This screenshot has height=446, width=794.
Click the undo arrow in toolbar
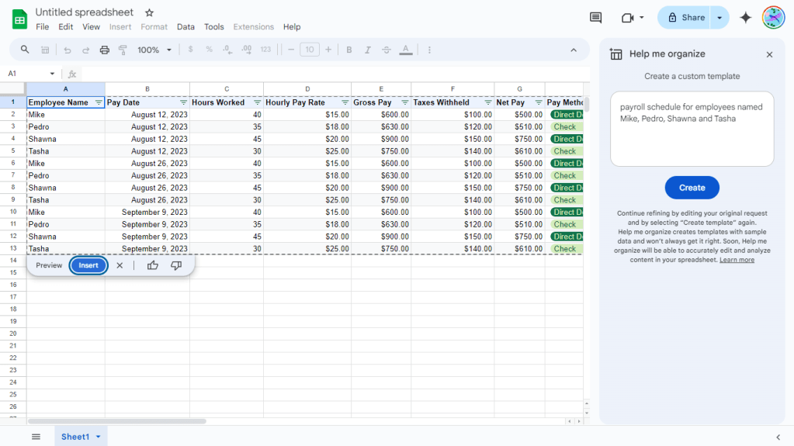tap(67, 50)
